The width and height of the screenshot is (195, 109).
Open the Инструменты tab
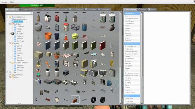[130, 9]
